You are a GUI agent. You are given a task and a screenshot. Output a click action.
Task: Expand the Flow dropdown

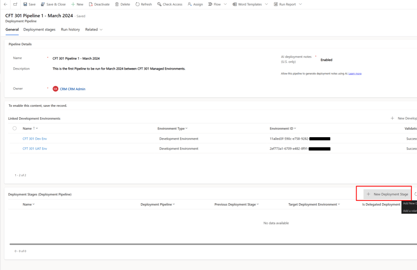click(x=225, y=4)
